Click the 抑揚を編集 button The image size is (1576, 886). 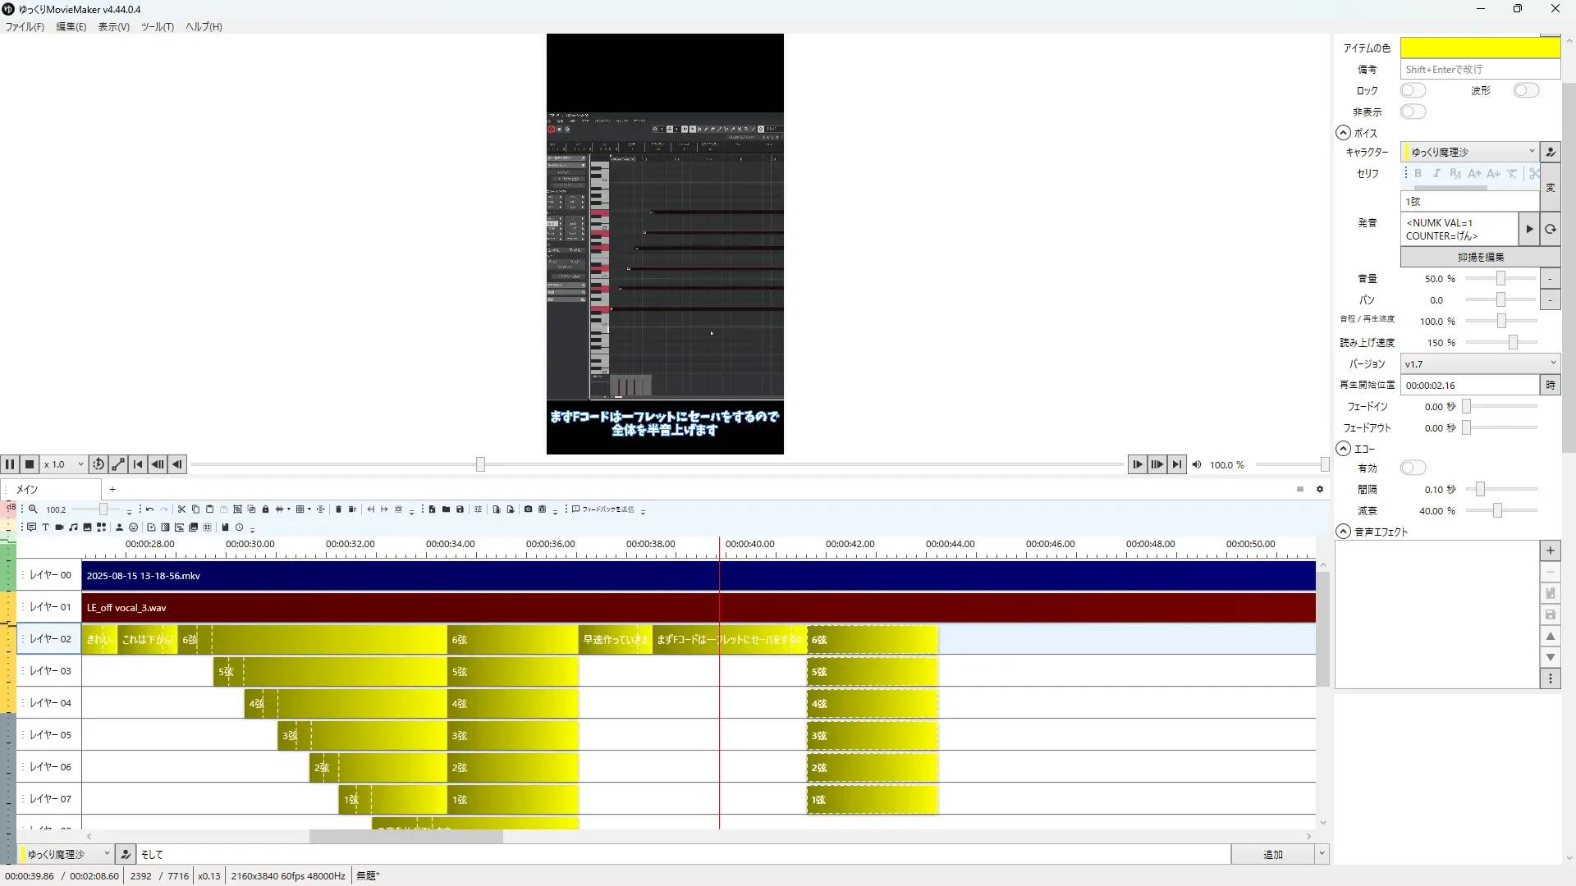click(x=1480, y=257)
